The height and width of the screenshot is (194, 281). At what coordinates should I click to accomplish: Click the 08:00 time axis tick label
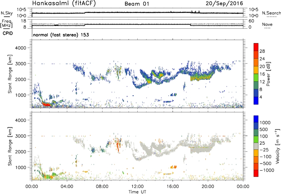[x=102, y=187]
